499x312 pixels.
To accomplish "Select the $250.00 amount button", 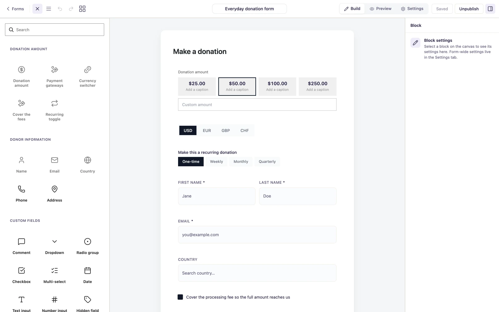I will pyautogui.click(x=317, y=86).
